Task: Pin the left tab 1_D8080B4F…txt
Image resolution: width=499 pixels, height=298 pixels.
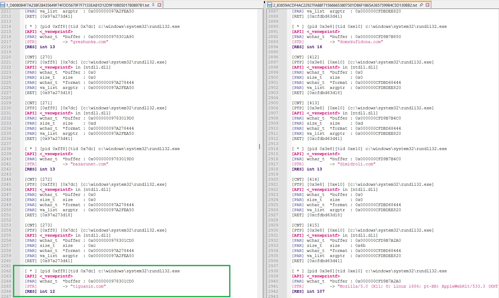Action: 153,5
